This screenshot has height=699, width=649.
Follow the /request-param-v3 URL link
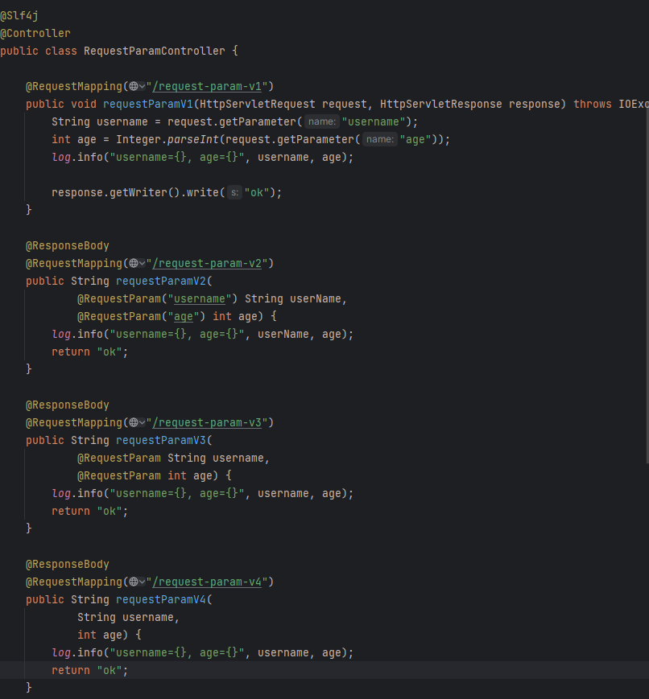(x=207, y=422)
